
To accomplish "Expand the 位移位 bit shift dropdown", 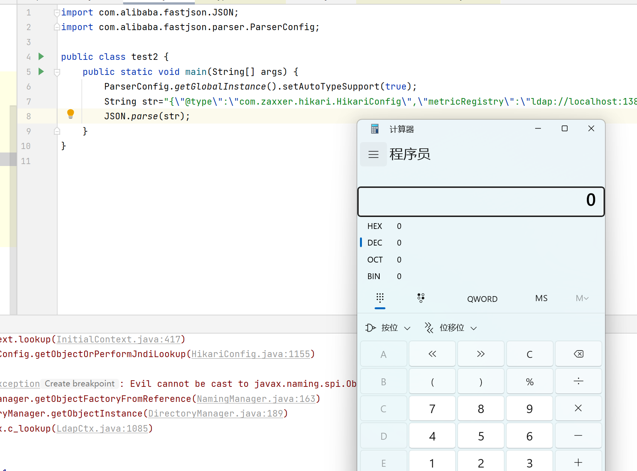I will [x=451, y=328].
